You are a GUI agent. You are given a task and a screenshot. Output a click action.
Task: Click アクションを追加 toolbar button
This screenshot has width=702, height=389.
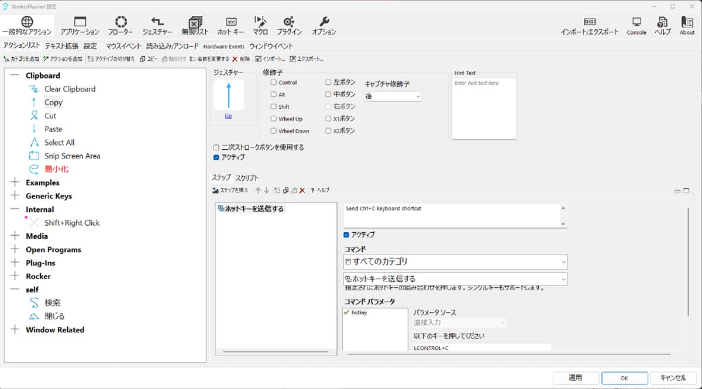[x=63, y=59]
